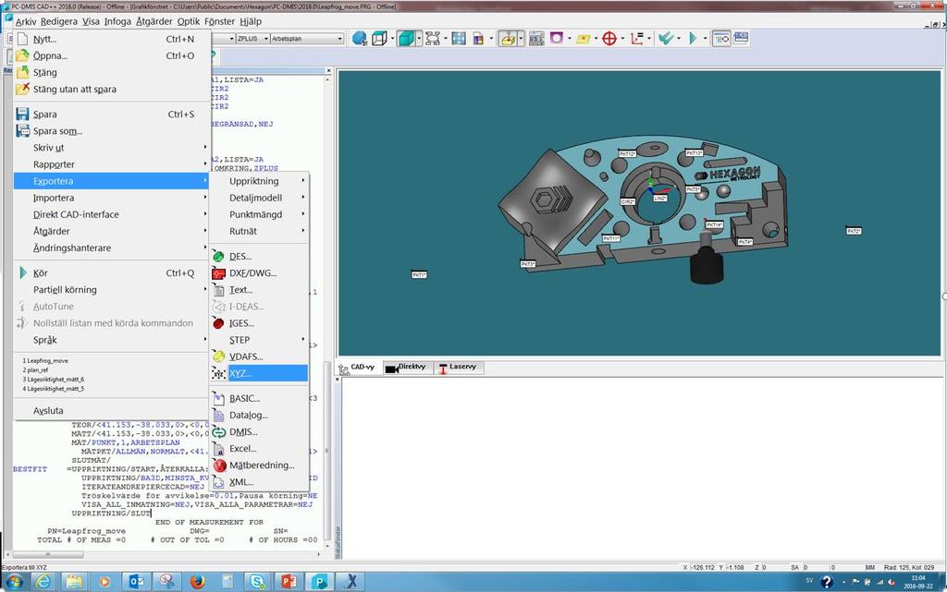Image resolution: width=947 pixels, height=592 pixels.
Task: Select XML... export option
Action: pyautogui.click(x=260, y=482)
